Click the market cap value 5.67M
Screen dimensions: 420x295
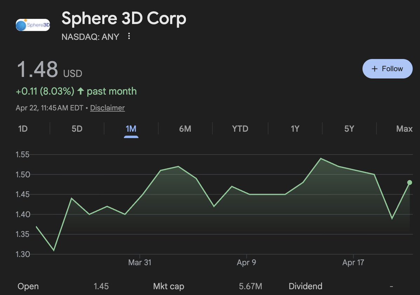[250, 286]
